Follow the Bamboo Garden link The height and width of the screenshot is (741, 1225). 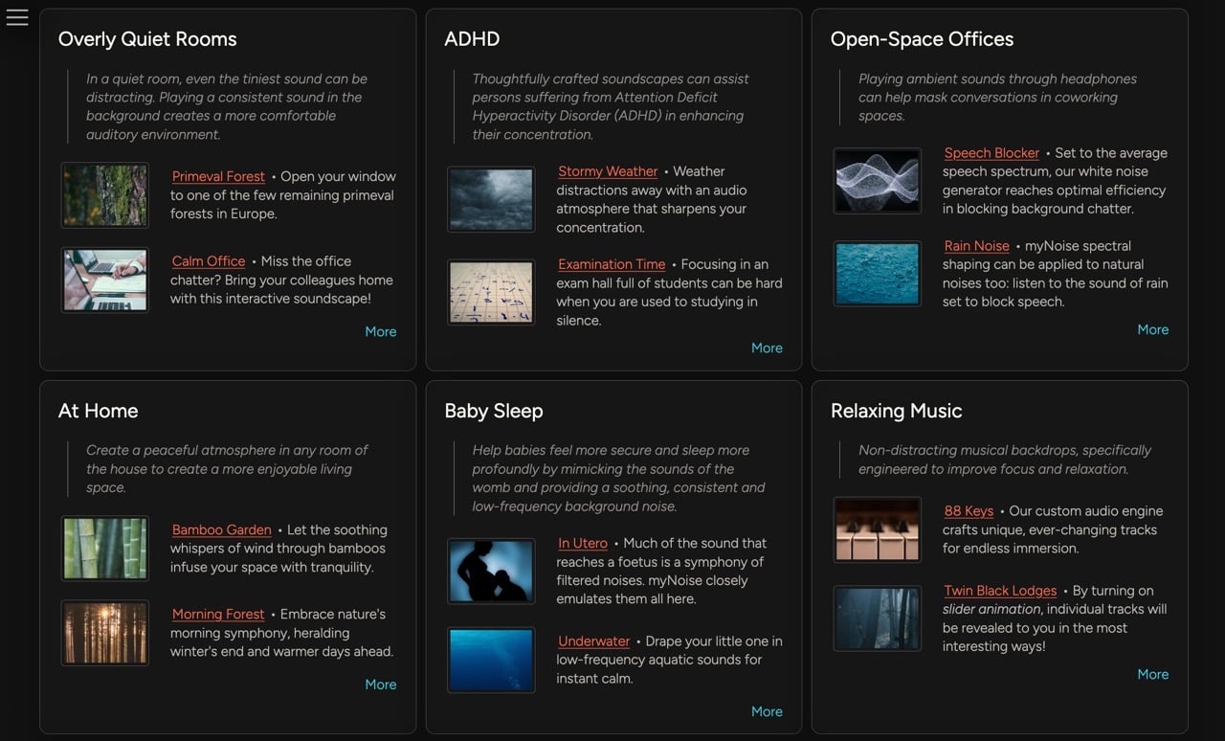tap(221, 529)
